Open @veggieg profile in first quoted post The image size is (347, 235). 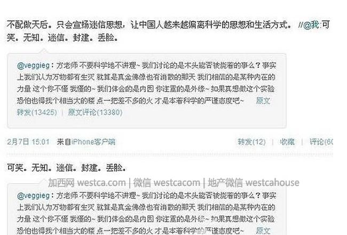(x=34, y=65)
